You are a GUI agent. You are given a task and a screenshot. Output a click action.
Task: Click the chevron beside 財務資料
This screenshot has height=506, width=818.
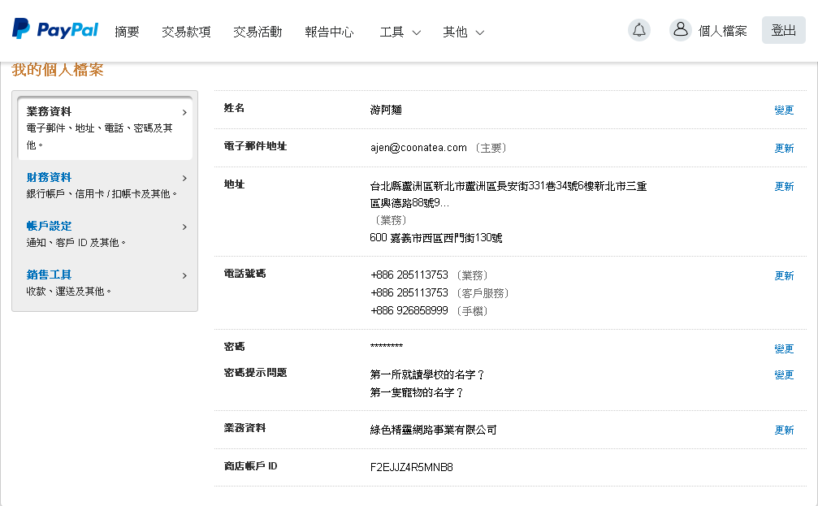(x=184, y=178)
